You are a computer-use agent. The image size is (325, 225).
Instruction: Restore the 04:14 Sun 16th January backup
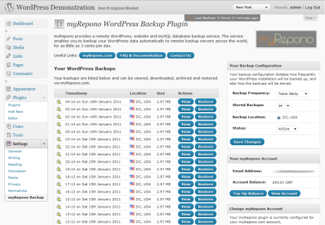[205, 102]
